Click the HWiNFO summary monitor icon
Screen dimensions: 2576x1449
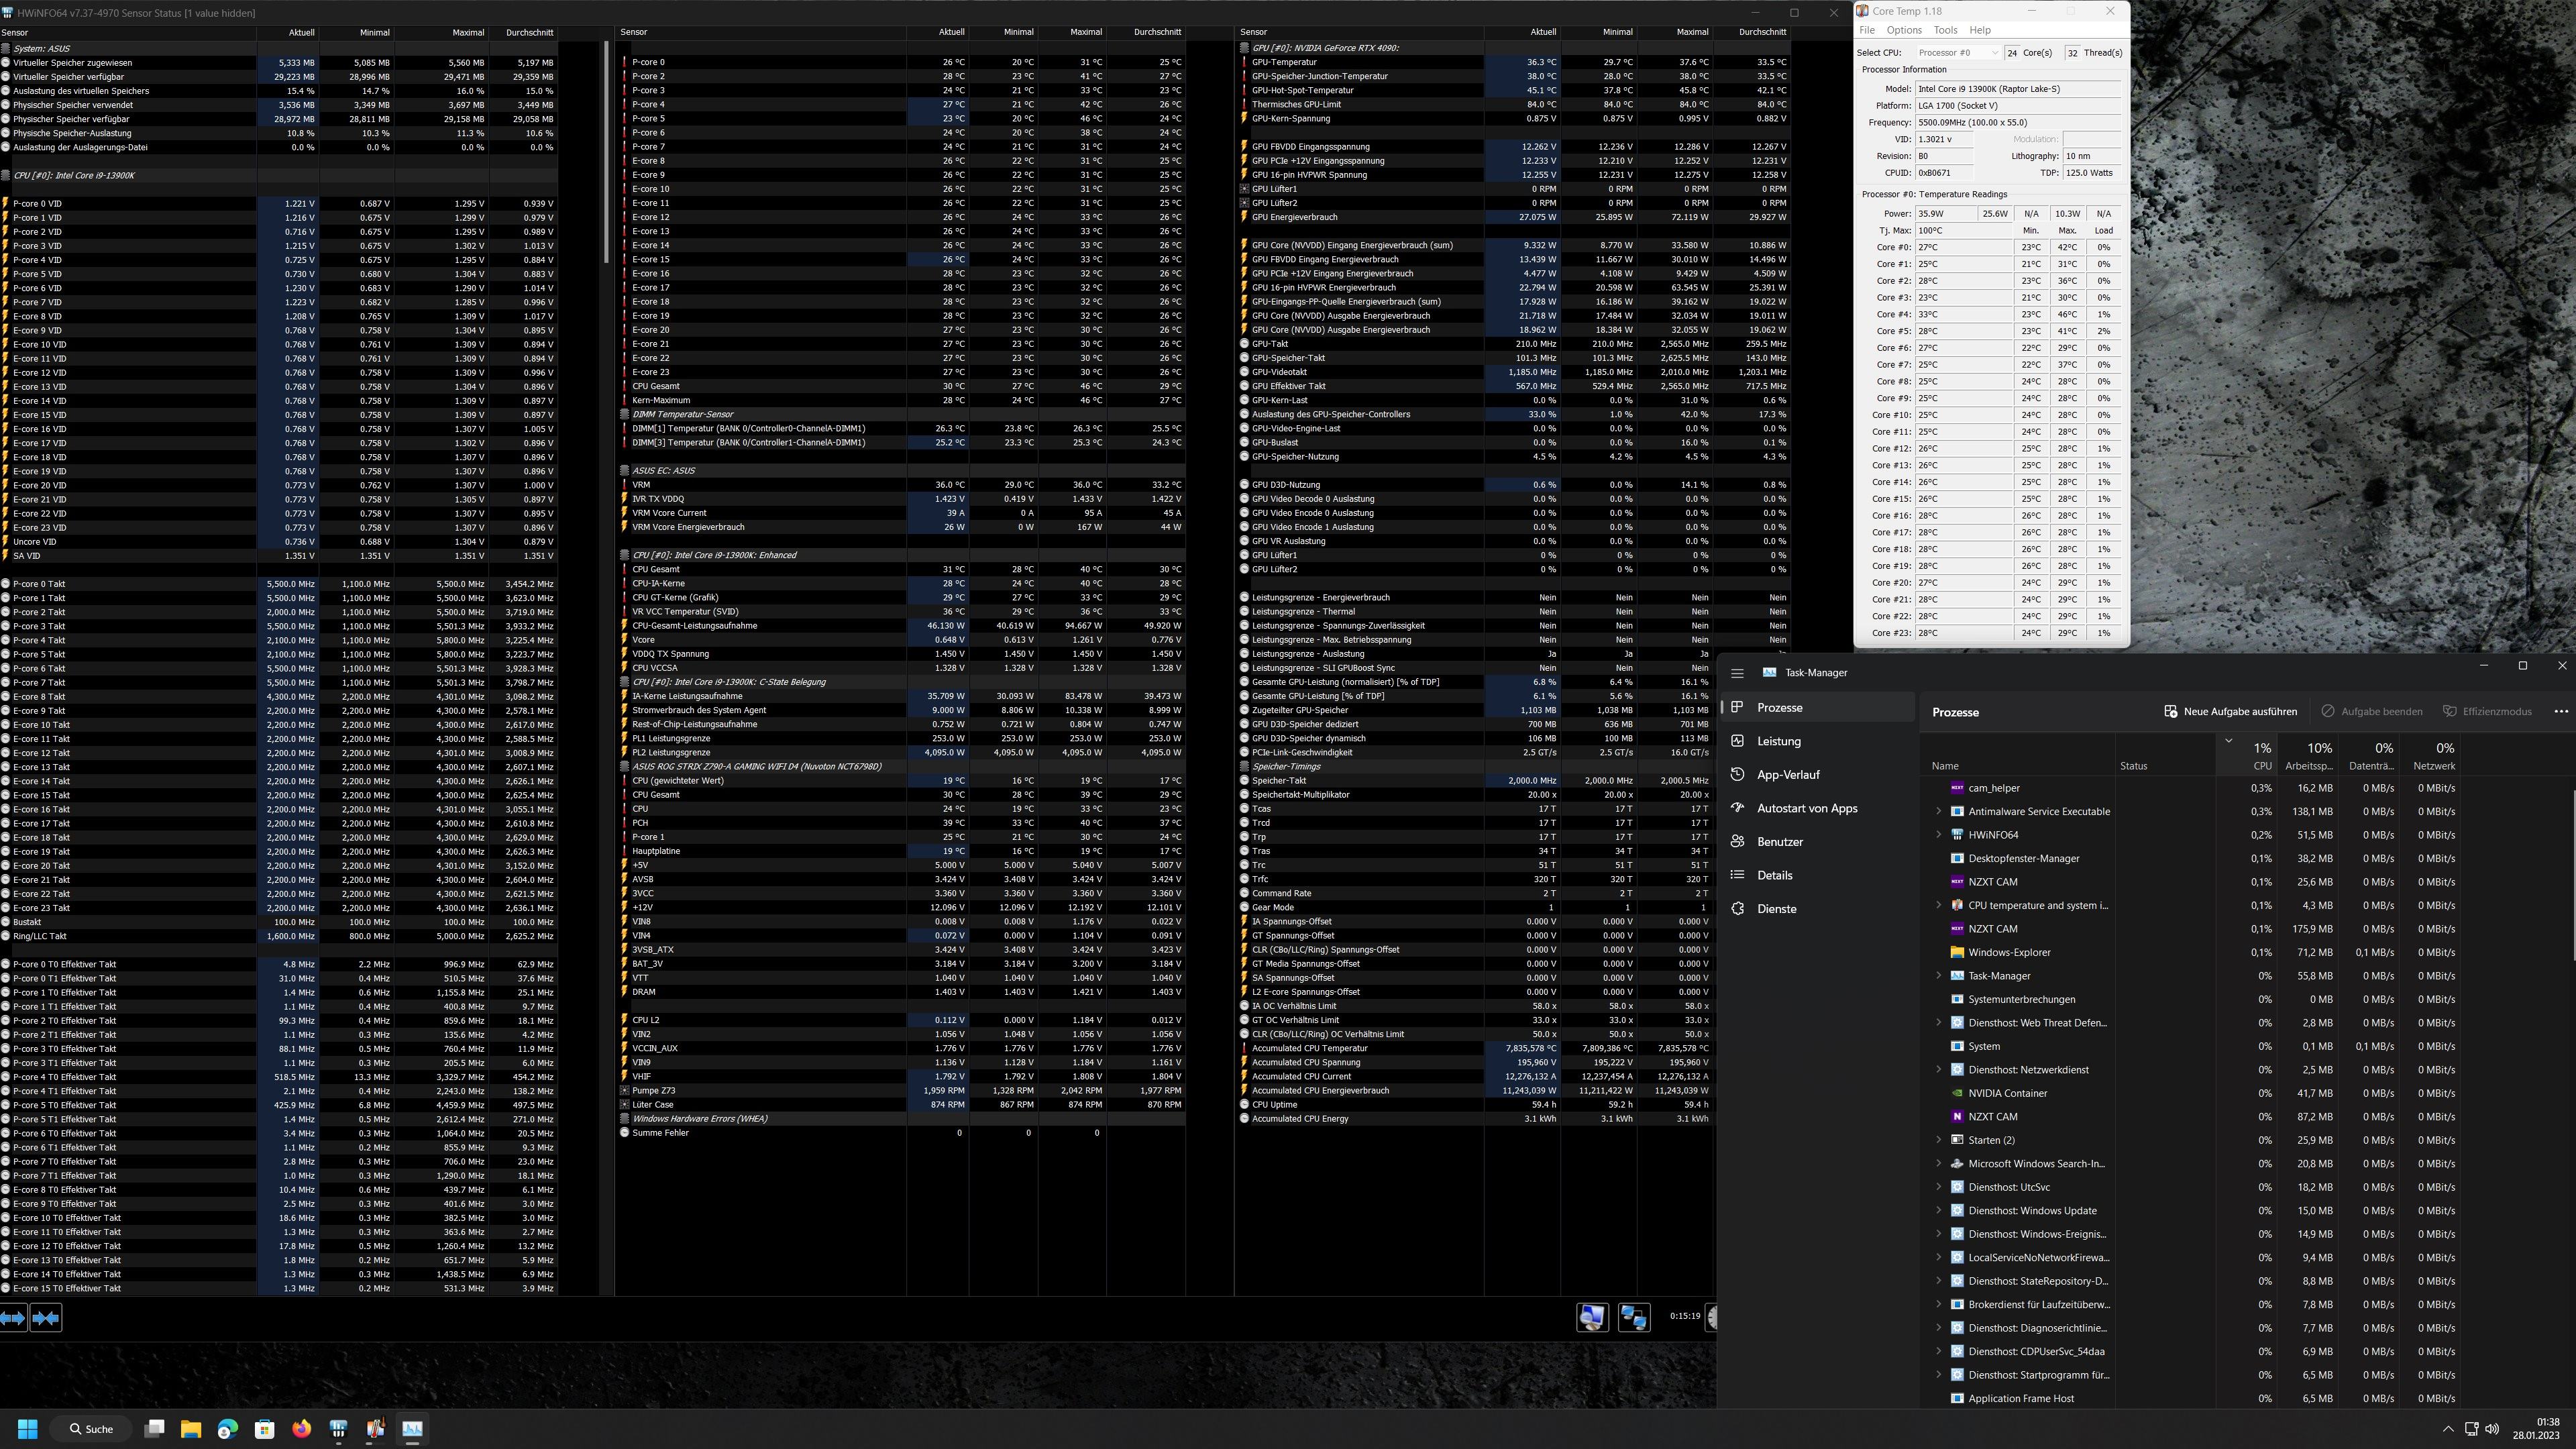click(x=1592, y=1317)
